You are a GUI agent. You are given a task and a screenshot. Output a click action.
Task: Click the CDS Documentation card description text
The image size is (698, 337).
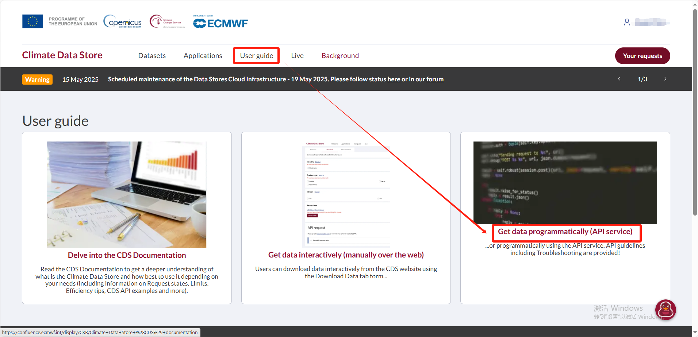(127, 280)
